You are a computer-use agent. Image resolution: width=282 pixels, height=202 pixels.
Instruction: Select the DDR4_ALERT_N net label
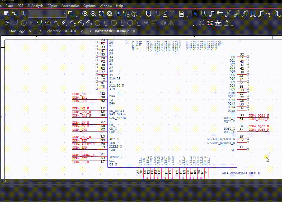coord(83,144)
